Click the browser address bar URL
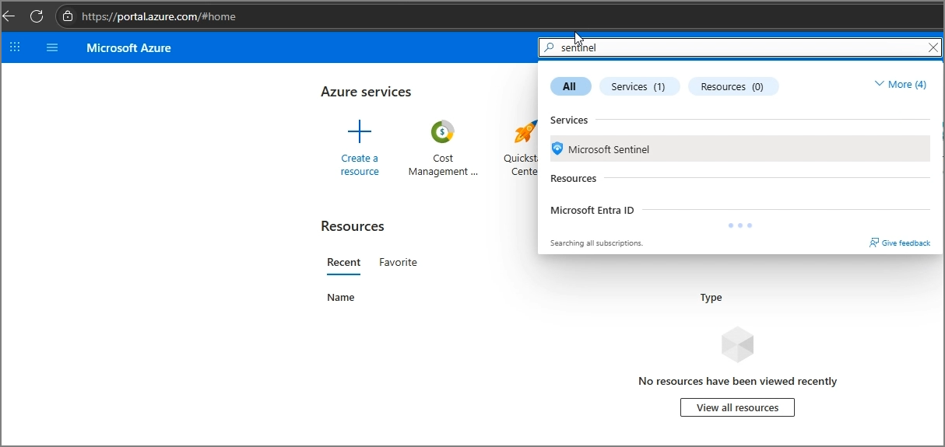 (x=159, y=16)
